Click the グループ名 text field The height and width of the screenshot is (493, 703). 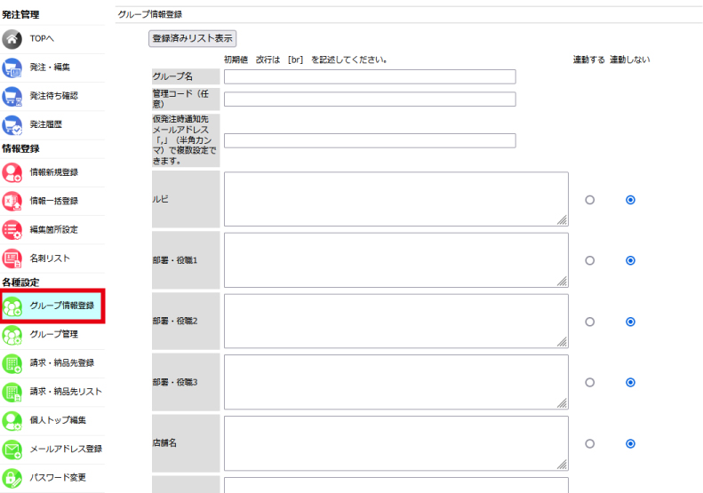point(370,76)
